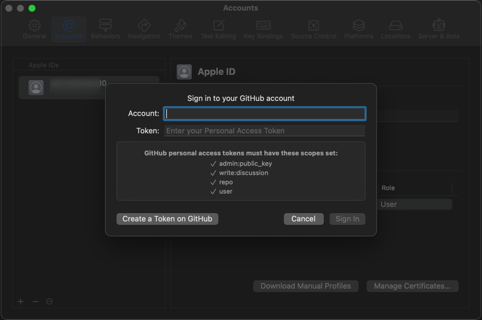
Task: Open the General preferences tab
Action: tap(34, 29)
